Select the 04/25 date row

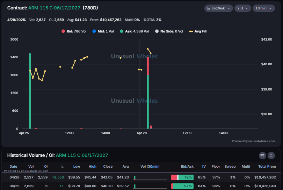click(x=141, y=186)
